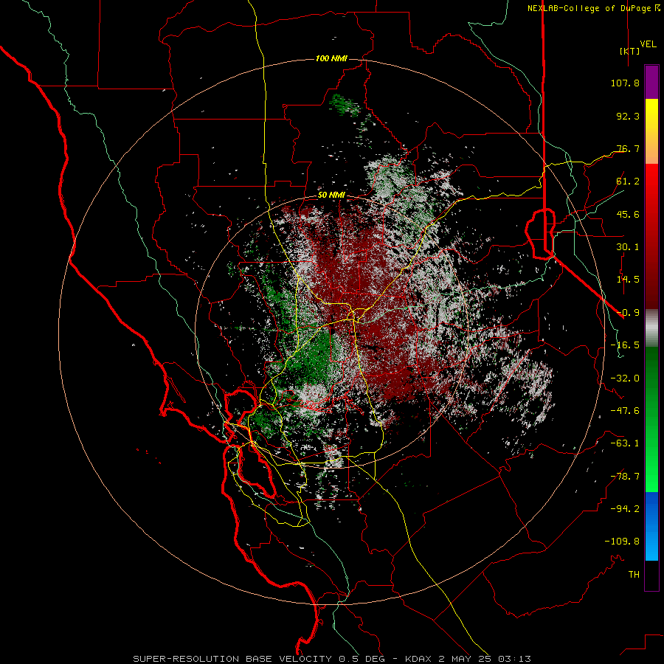Click the isolated green velocity patch north of the radar
The image size is (664, 664).
[344, 105]
